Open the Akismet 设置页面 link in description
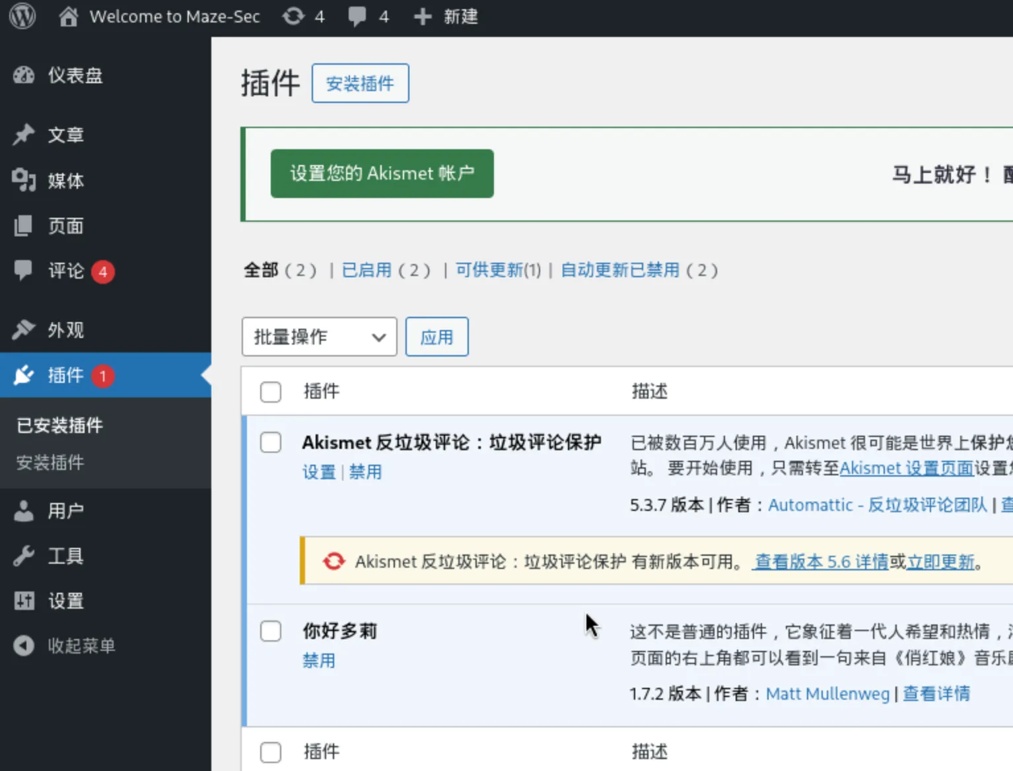1013x771 pixels. [907, 468]
